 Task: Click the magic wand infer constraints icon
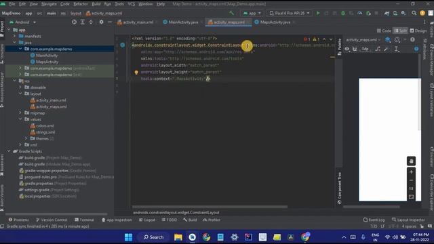pos(387,49)
